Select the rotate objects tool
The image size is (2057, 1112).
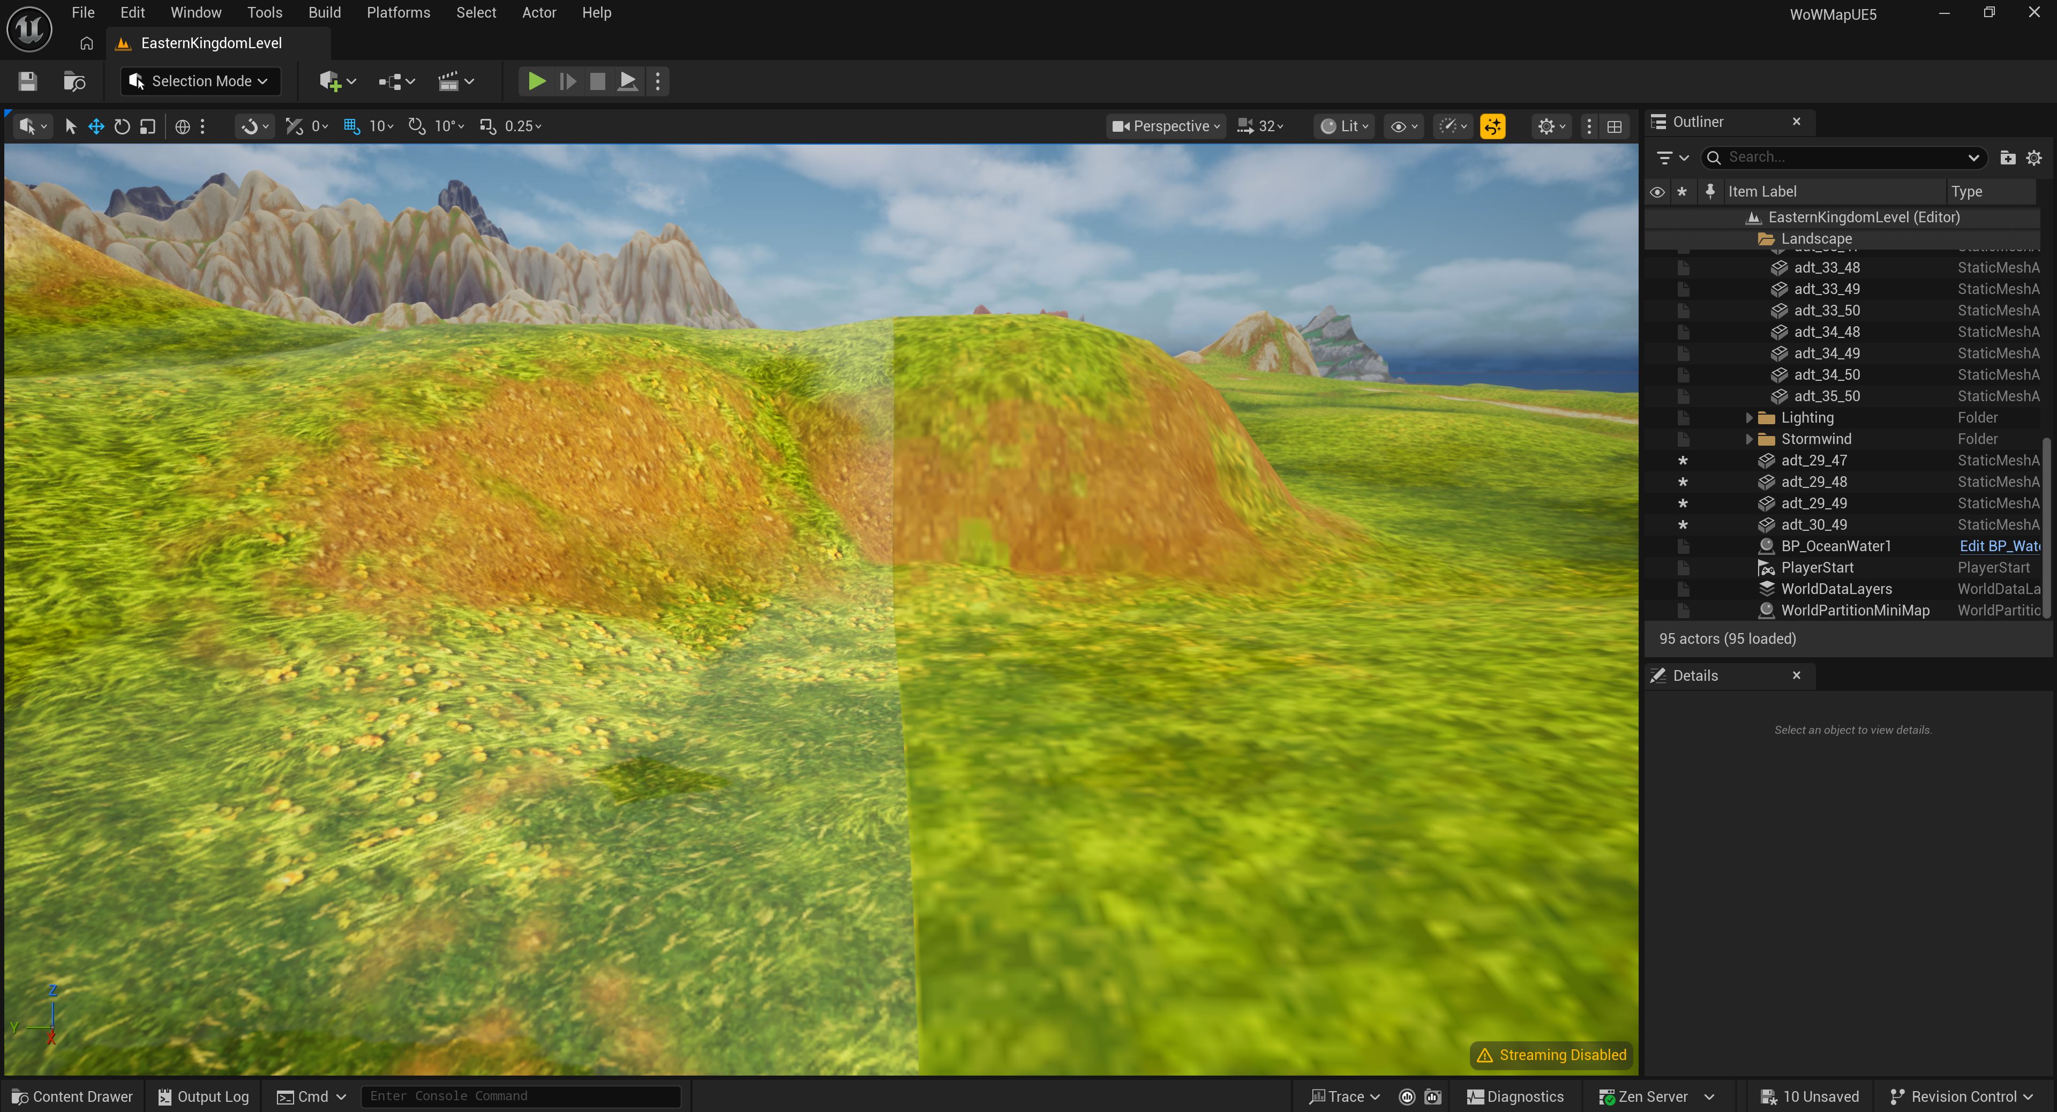pos(122,126)
